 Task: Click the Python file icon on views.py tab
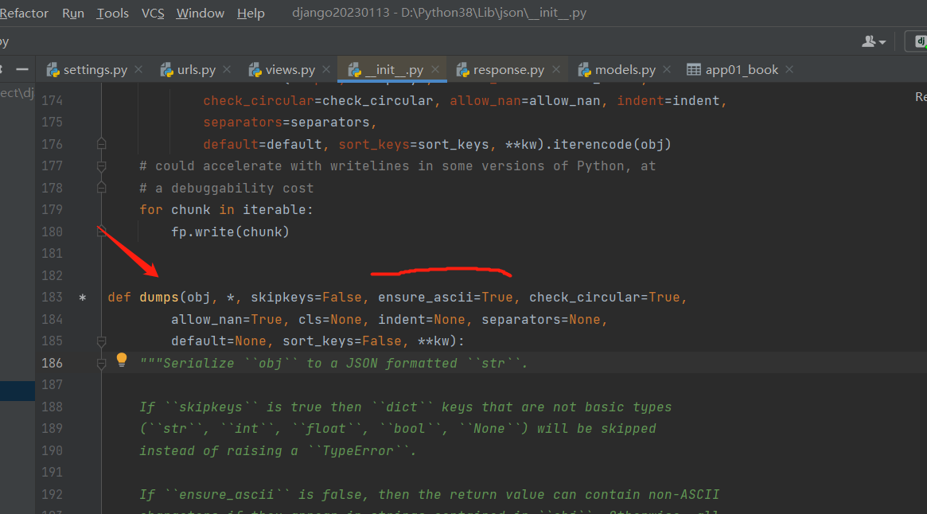point(255,70)
